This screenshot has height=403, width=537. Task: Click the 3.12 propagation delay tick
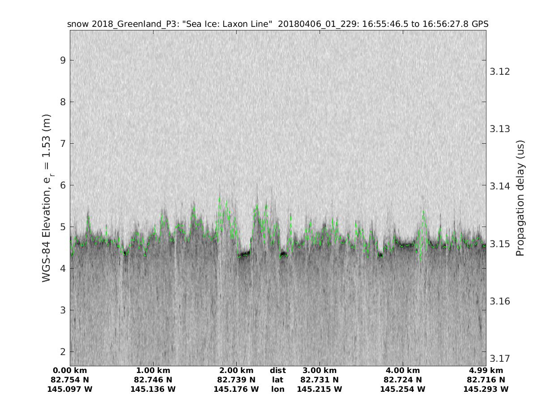500,72
